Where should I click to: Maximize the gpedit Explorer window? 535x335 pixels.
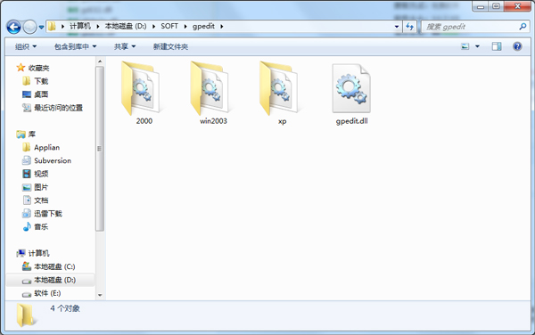point(496,6)
